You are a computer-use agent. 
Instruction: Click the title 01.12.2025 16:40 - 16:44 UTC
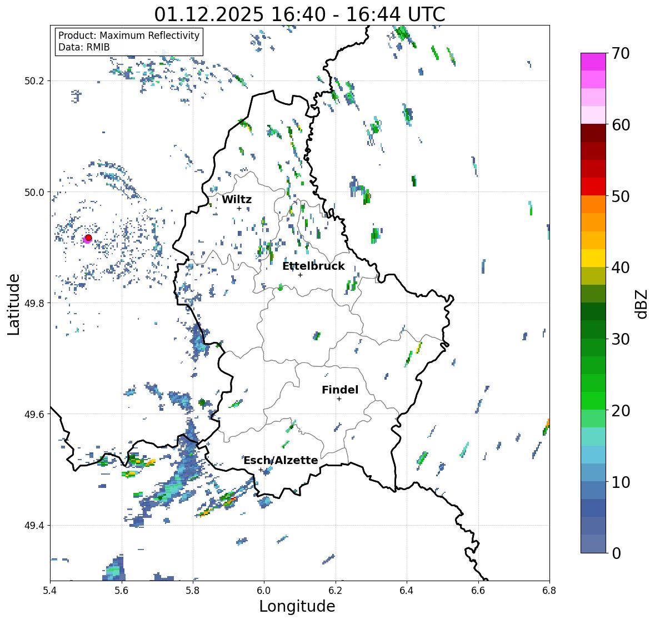pos(299,14)
